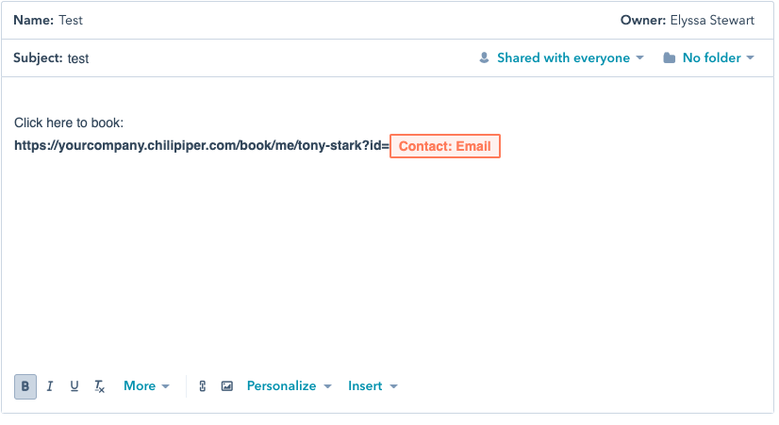Open Shared with everyone sharing menu
The width and height of the screenshot is (779, 425).
[561, 58]
